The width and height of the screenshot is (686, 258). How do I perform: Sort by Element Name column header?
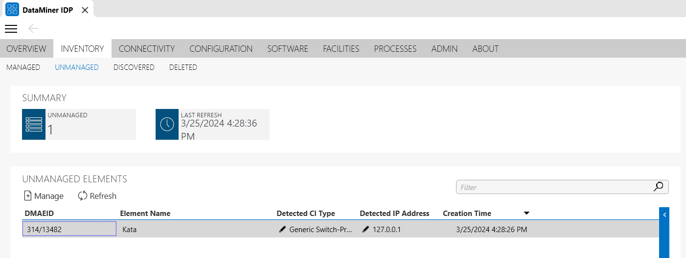point(145,214)
